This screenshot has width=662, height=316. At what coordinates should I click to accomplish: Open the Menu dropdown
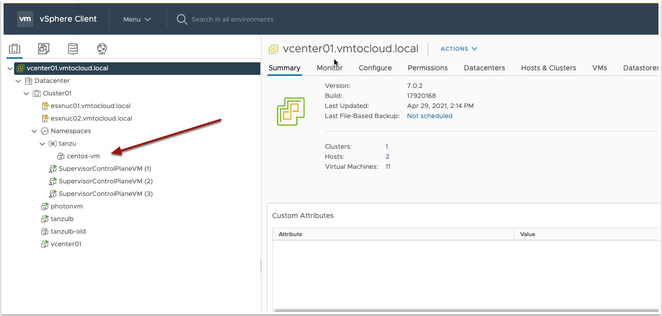137,19
